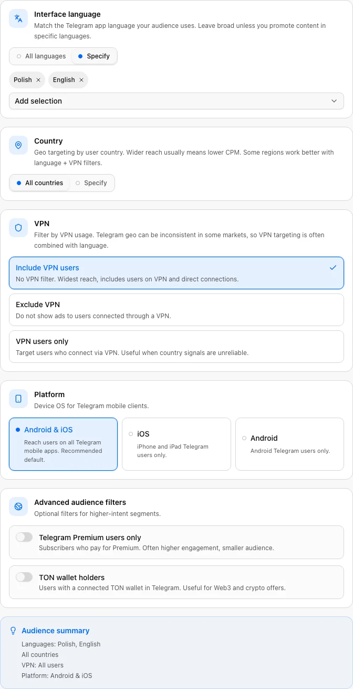Click the Interface language translate icon
353x689 pixels.
pyautogui.click(x=18, y=18)
